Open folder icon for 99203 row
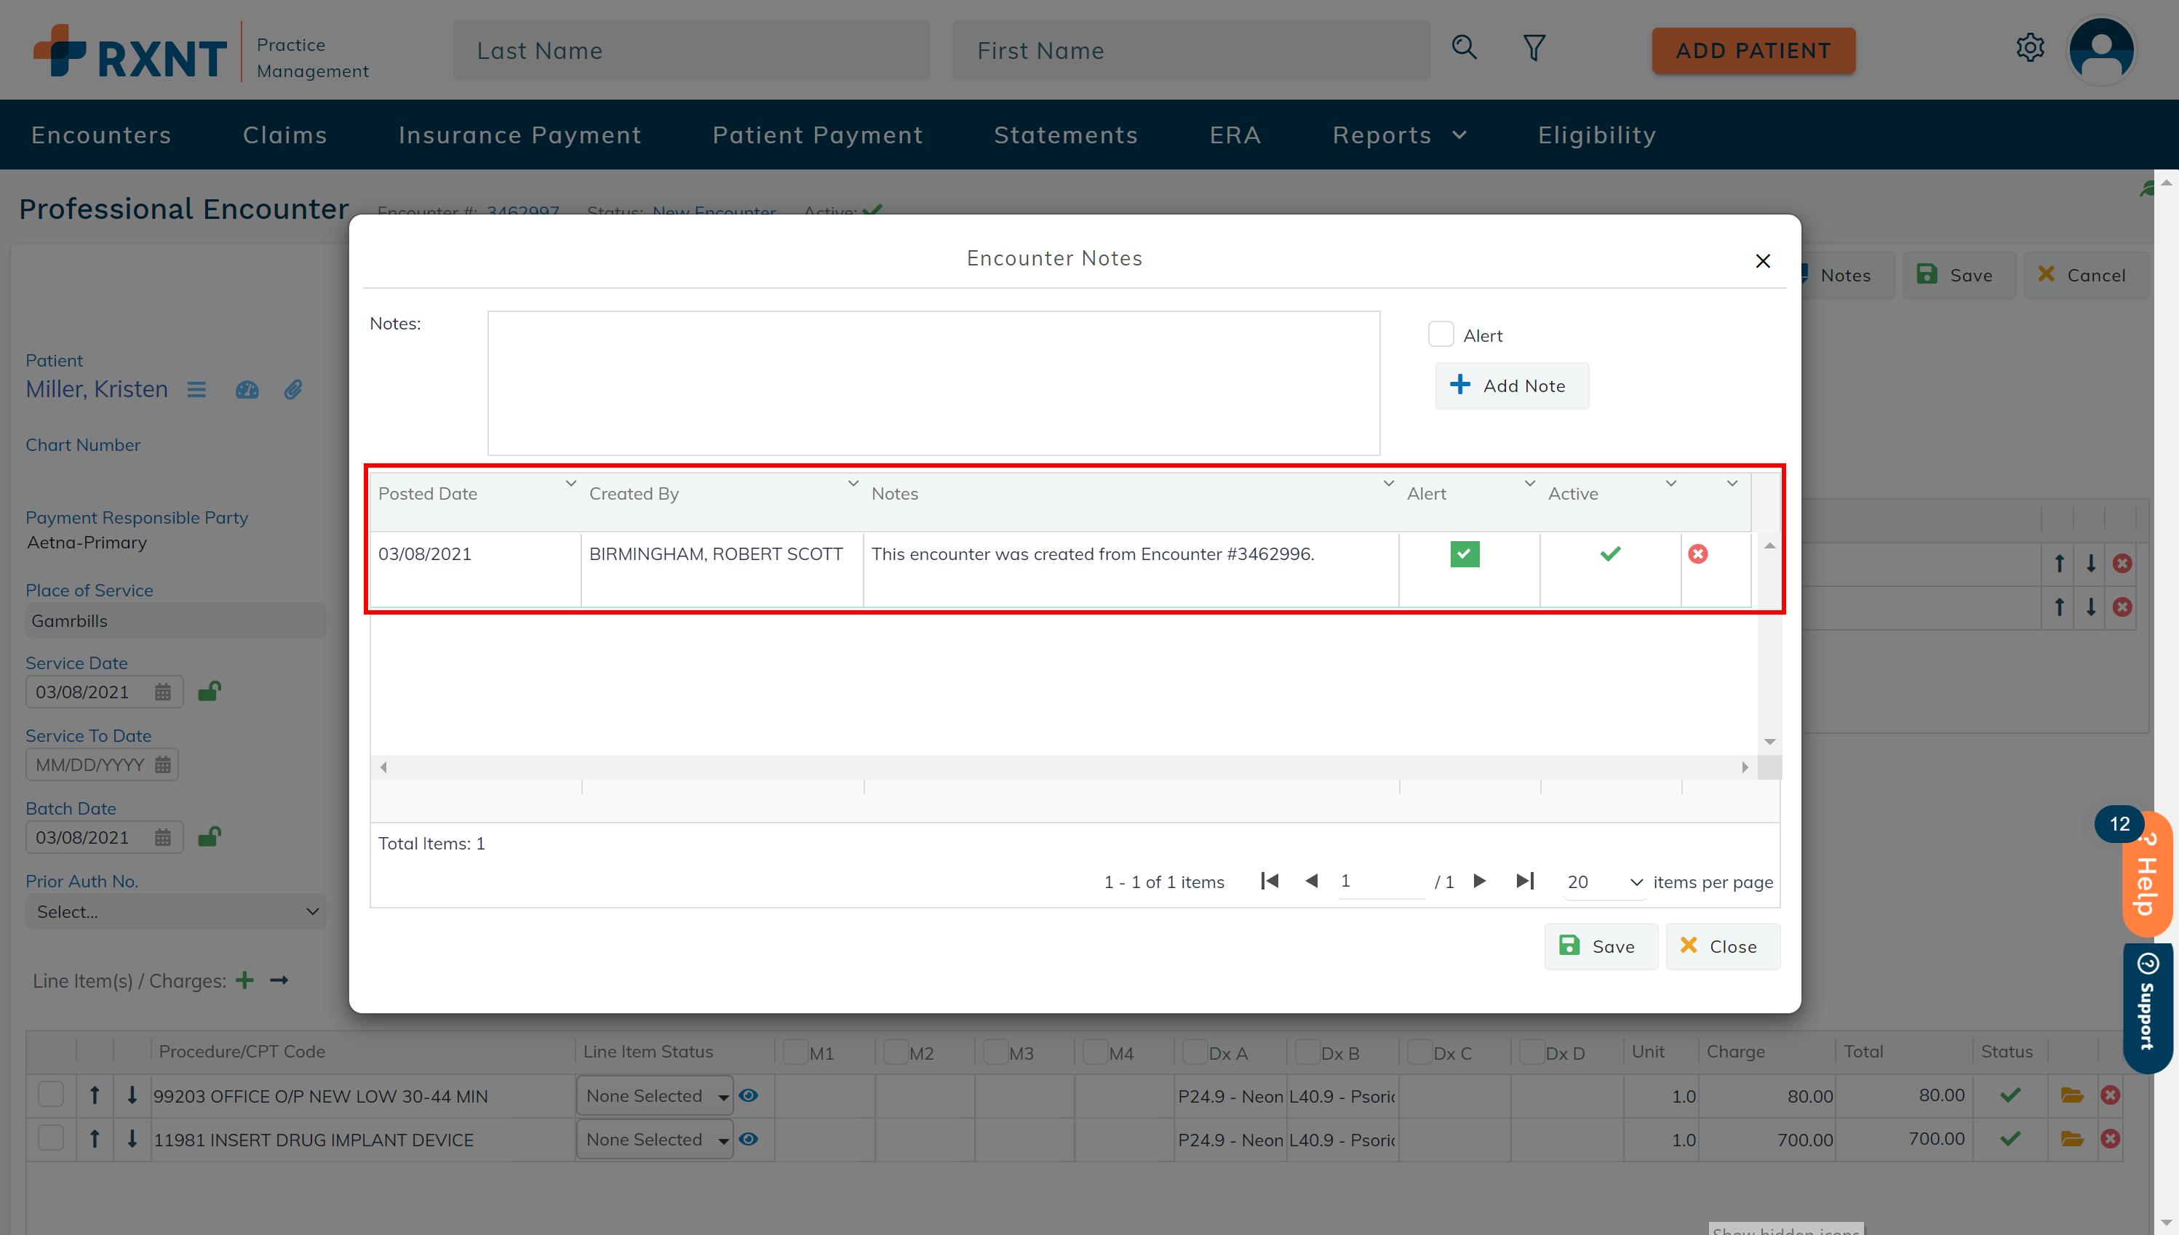 click(x=2072, y=1095)
